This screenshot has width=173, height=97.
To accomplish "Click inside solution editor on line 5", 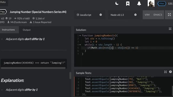I will [x=127, y=48].
